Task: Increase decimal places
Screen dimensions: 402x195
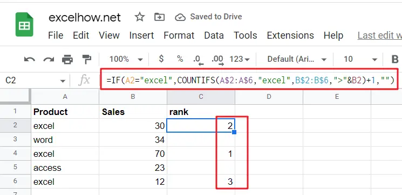Action: [217, 60]
